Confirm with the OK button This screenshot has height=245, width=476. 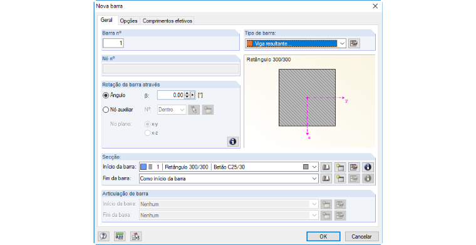[x=323, y=236]
